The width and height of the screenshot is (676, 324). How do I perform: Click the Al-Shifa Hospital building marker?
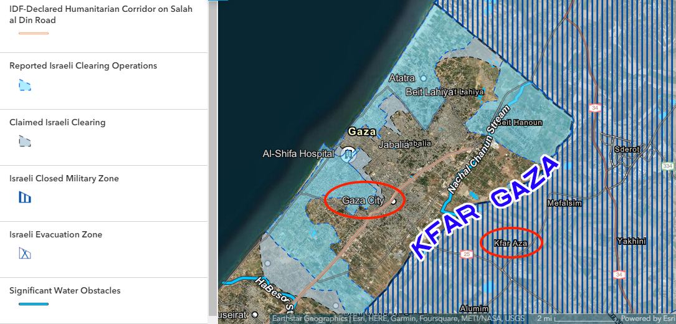[347, 153]
